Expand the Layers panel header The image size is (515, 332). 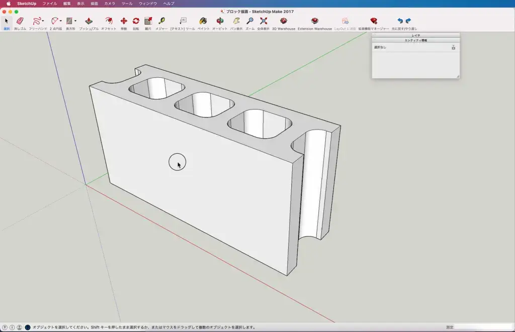pos(416,35)
